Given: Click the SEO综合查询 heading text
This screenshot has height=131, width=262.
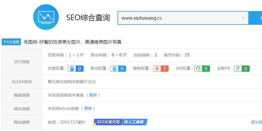Looking at the screenshot, I should click(x=88, y=17).
